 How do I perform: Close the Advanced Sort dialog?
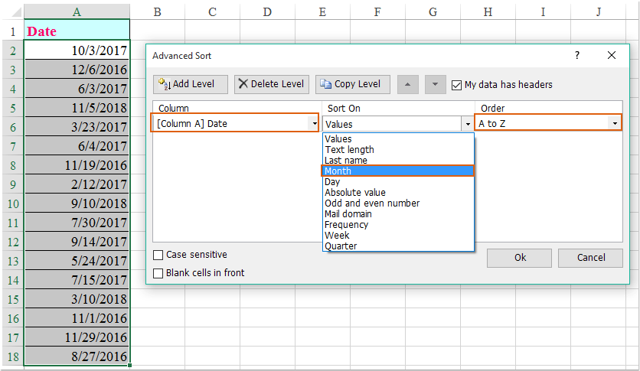pos(612,56)
